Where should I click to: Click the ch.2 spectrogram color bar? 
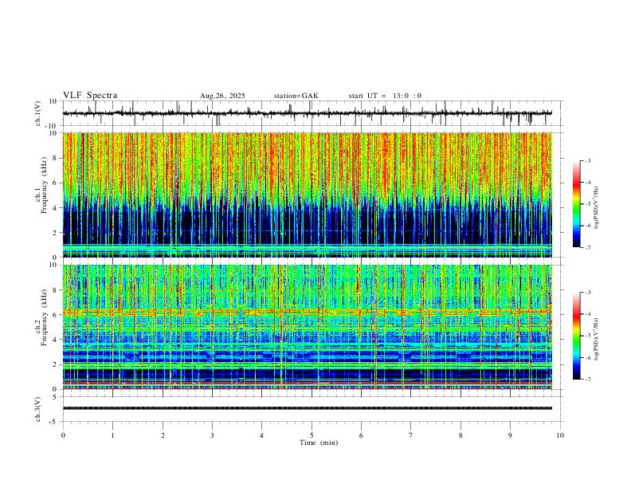(x=577, y=336)
